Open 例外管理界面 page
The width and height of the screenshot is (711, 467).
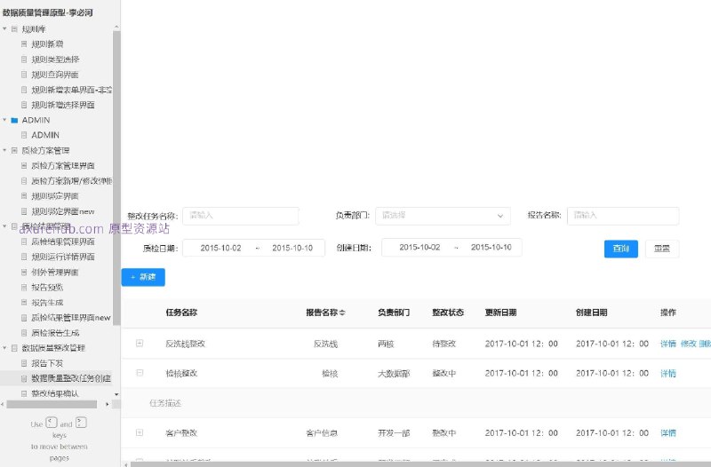coord(55,272)
